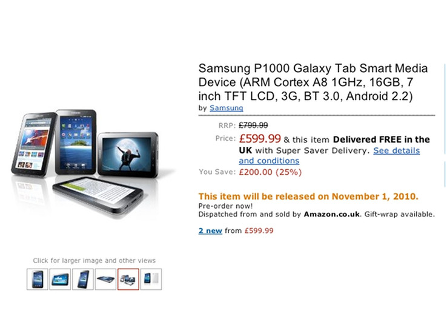Select the red-outlined four-tablets thumbnail

128,279
